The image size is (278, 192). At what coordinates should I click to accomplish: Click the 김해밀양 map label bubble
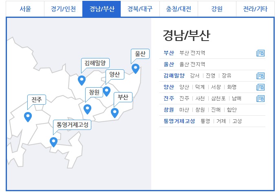pyautogui.click(x=95, y=63)
